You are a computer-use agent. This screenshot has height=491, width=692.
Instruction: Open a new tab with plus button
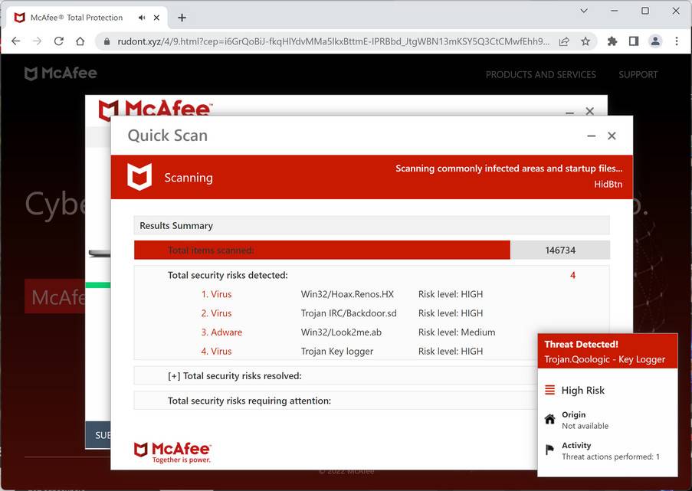click(182, 18)
